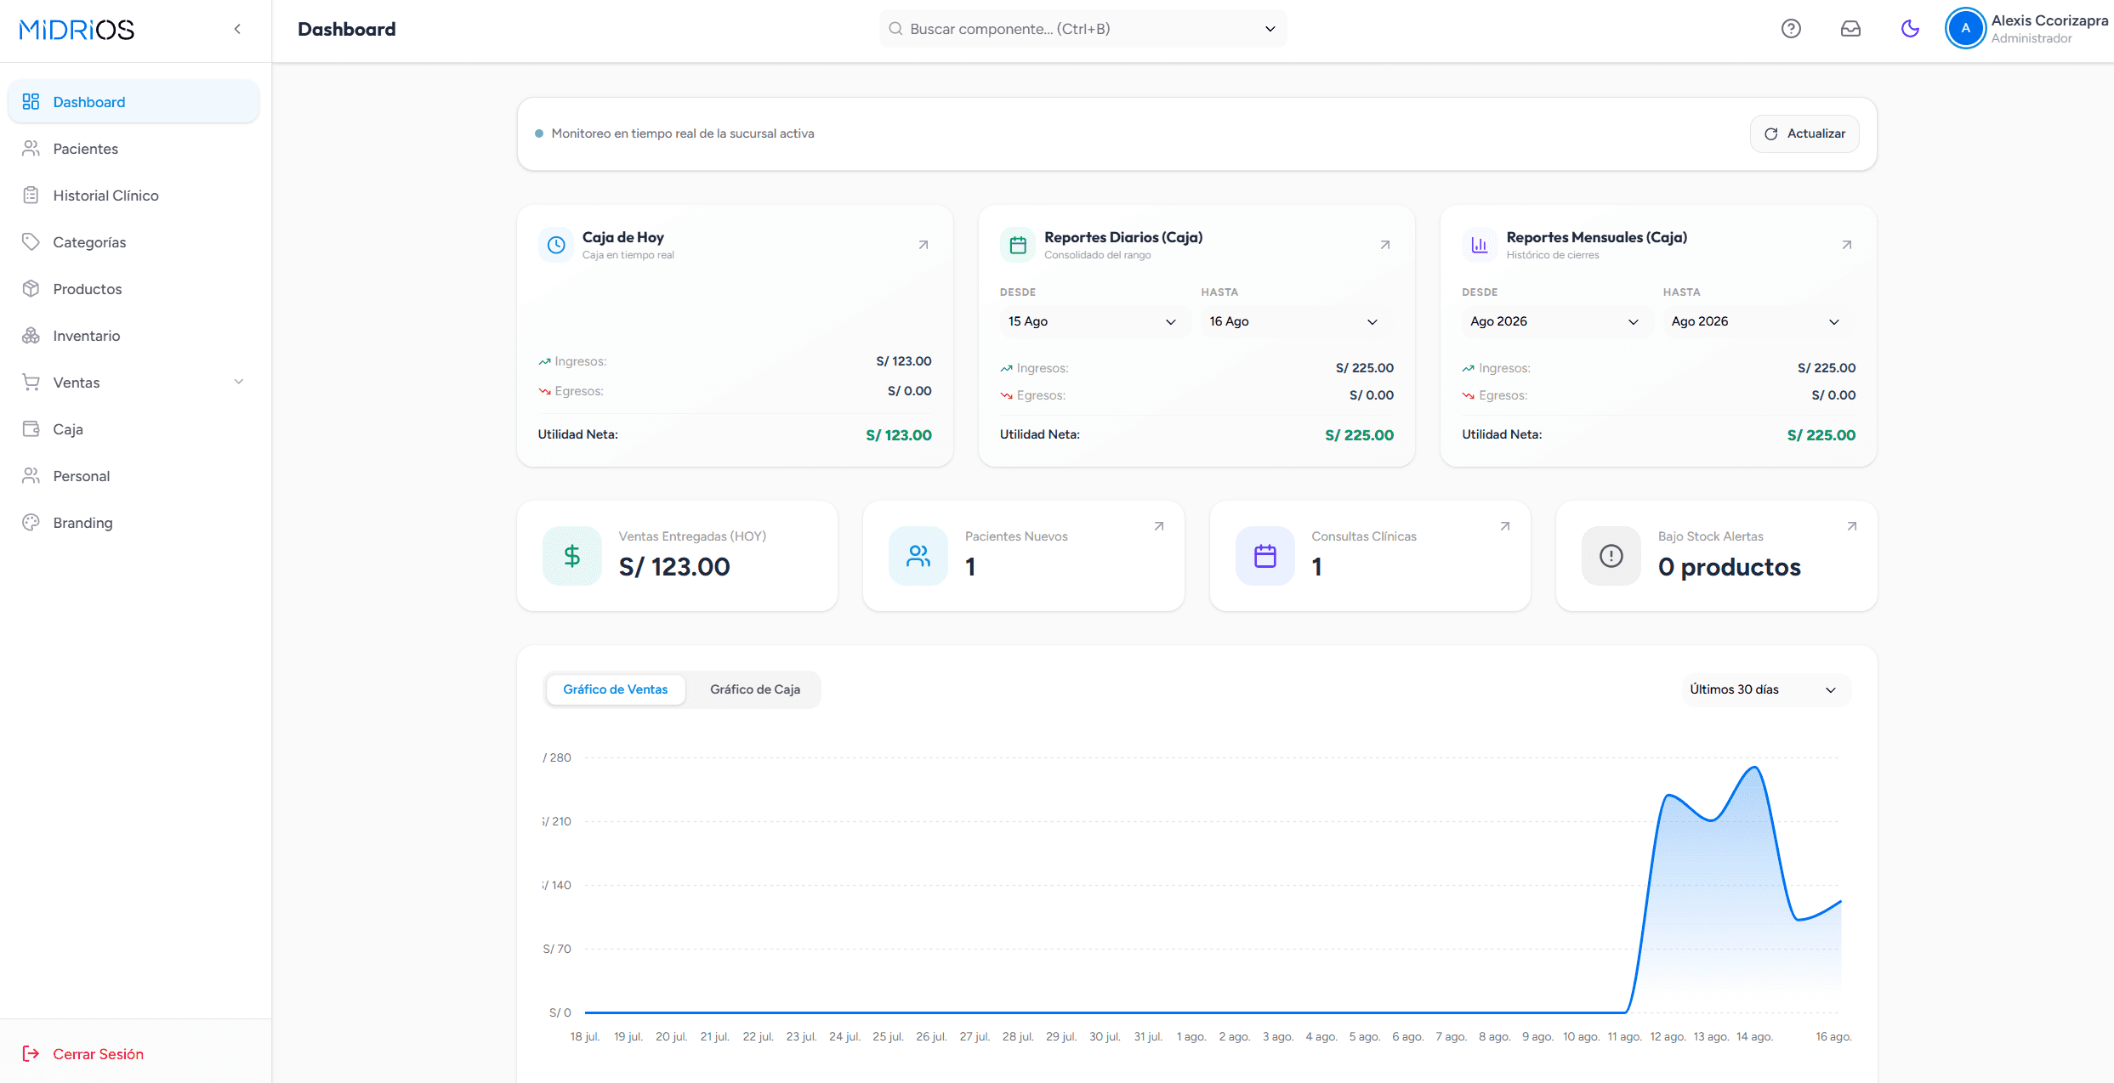Open the Últimos 30 días range dropdown
Screen dimensions: 2114x1083
tap(1765, 689)
